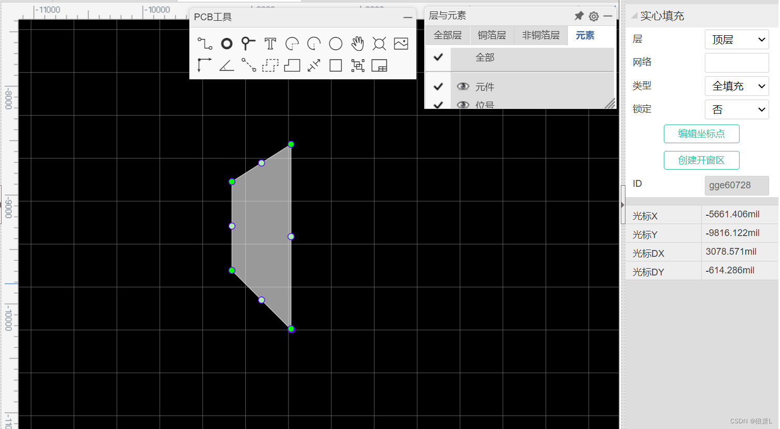
Task: Open the 层 dropdown showing 顶层
Action: point(736,39)
